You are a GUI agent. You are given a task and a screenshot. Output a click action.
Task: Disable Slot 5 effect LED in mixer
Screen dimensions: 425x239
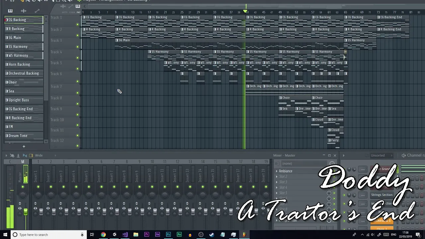coord(334,193)
